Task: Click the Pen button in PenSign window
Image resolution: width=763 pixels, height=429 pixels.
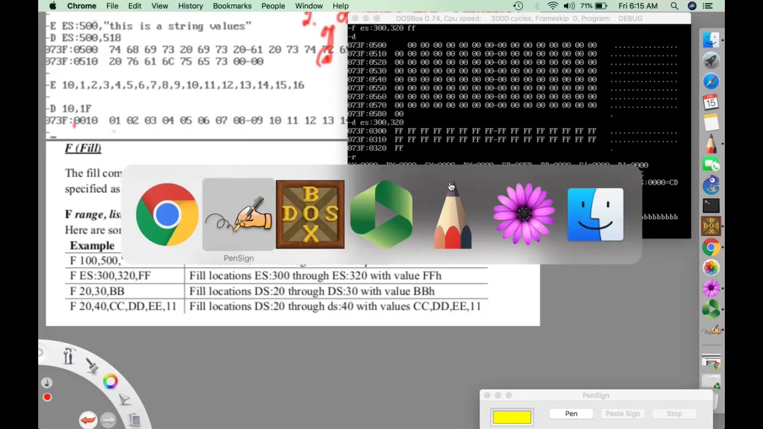Action: [x=571, y=414]
